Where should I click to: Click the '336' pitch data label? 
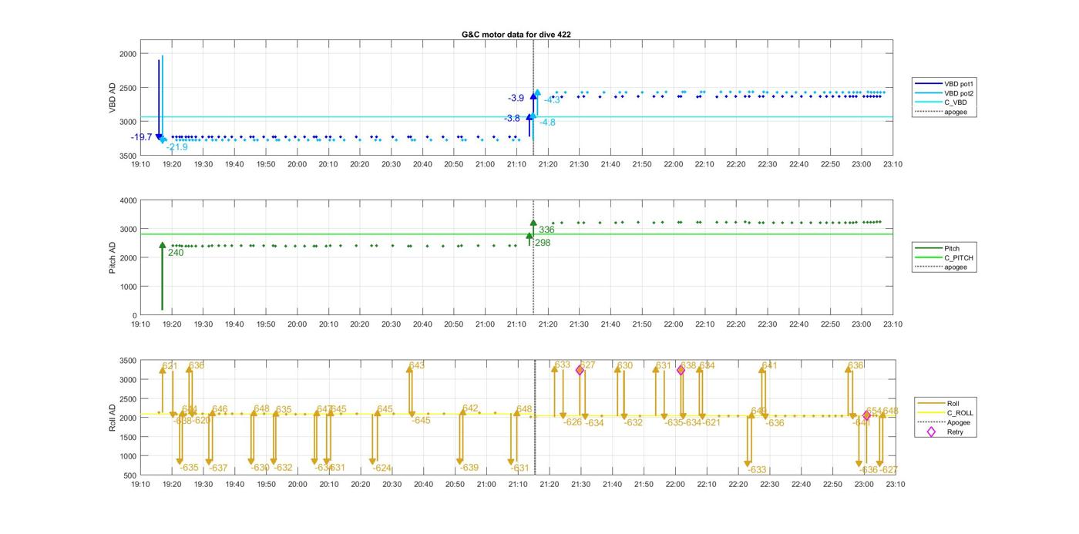pyautogui.click(x=546, y=230)
